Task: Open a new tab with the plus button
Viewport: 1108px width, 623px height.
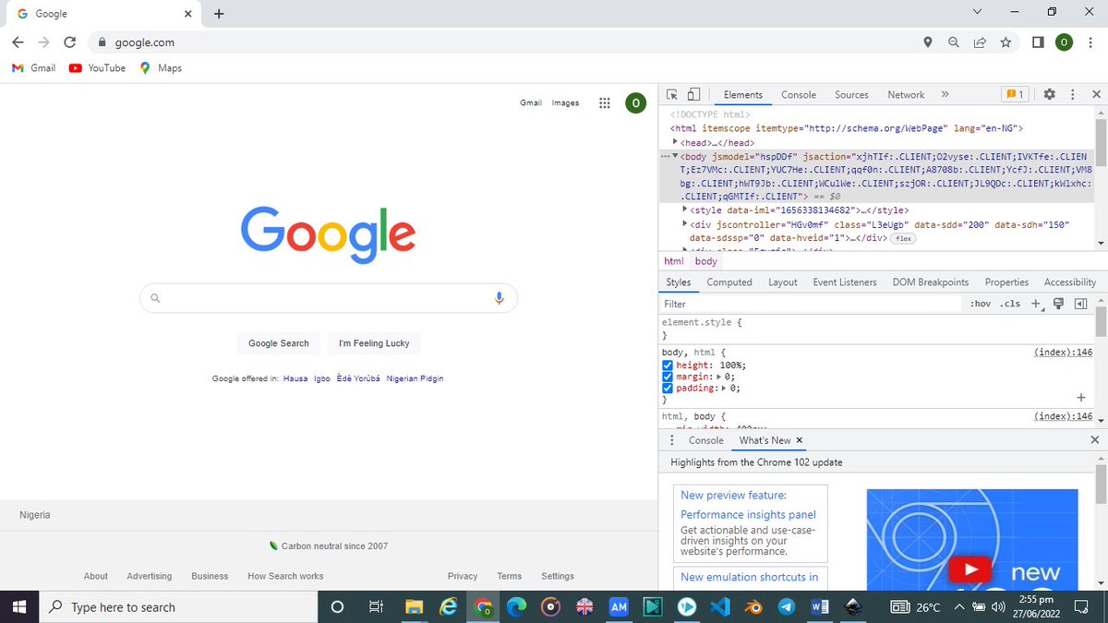Action: [x=219, y=14]
